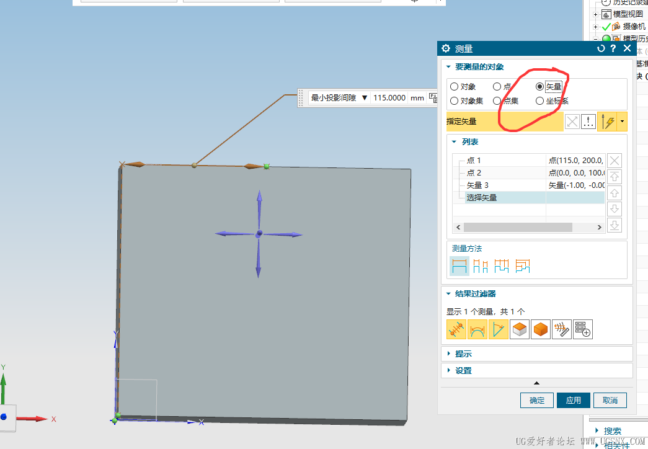Click the list scrollbar right arrow
Screen dimensions: 648x449
(x=600, y=228)
